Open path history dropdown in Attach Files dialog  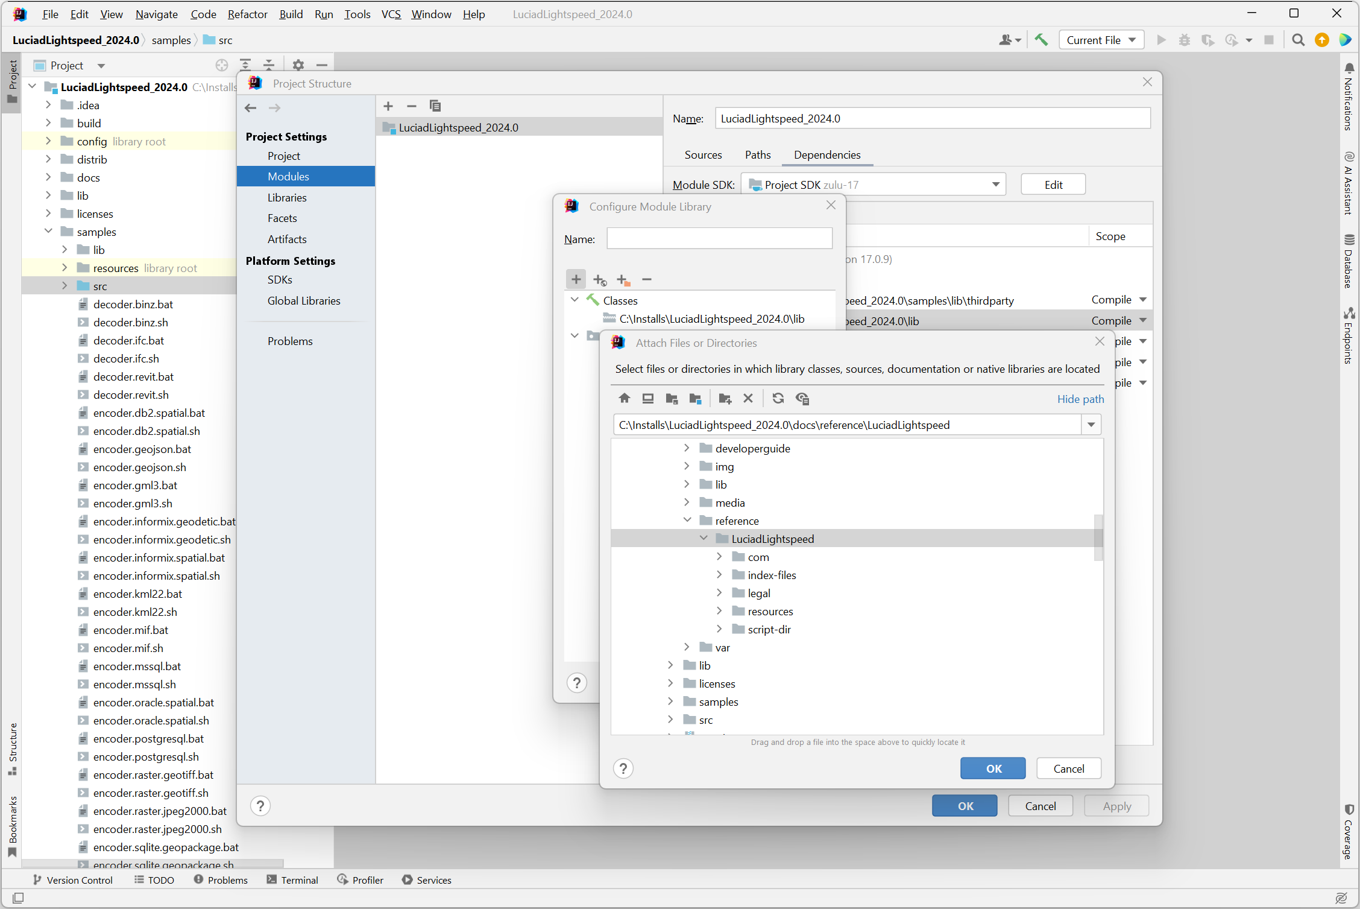point(1091,425)
